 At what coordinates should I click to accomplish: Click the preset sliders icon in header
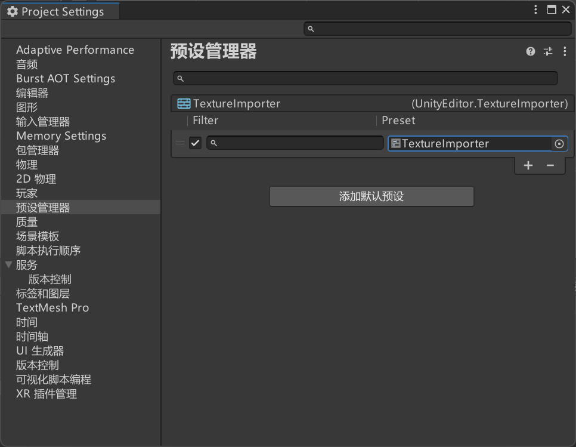tap(548, 52)
